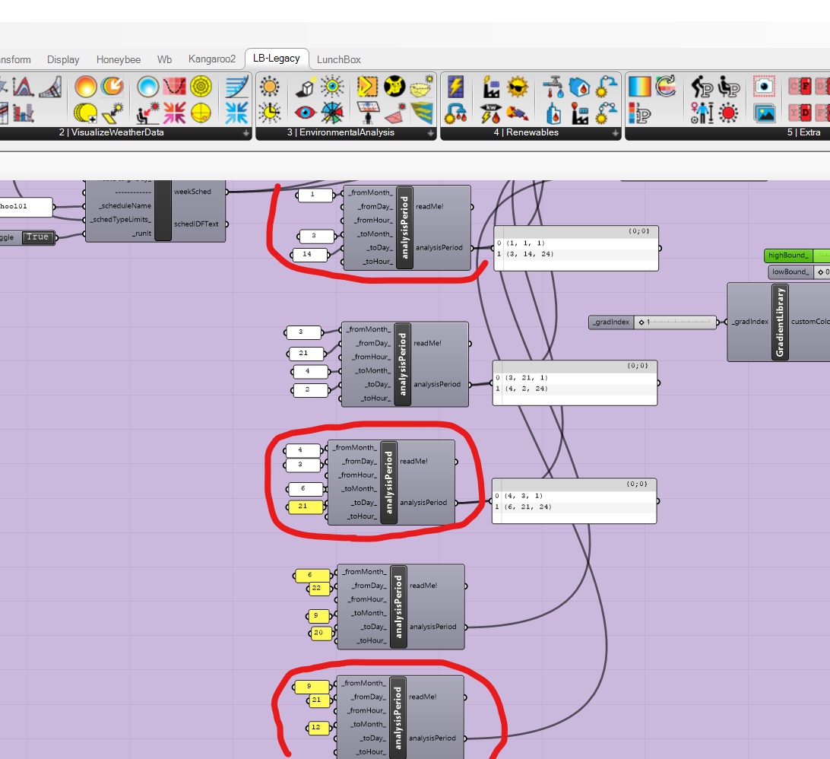830x759 pixels.
Task: Select the yellow and black Pikachu icon
Action: (394, 87)
